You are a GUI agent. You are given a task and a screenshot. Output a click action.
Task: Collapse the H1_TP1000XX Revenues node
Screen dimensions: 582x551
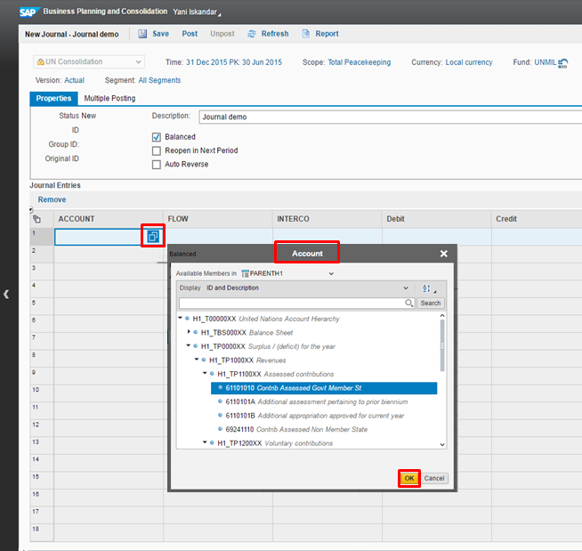coord(197,359)
